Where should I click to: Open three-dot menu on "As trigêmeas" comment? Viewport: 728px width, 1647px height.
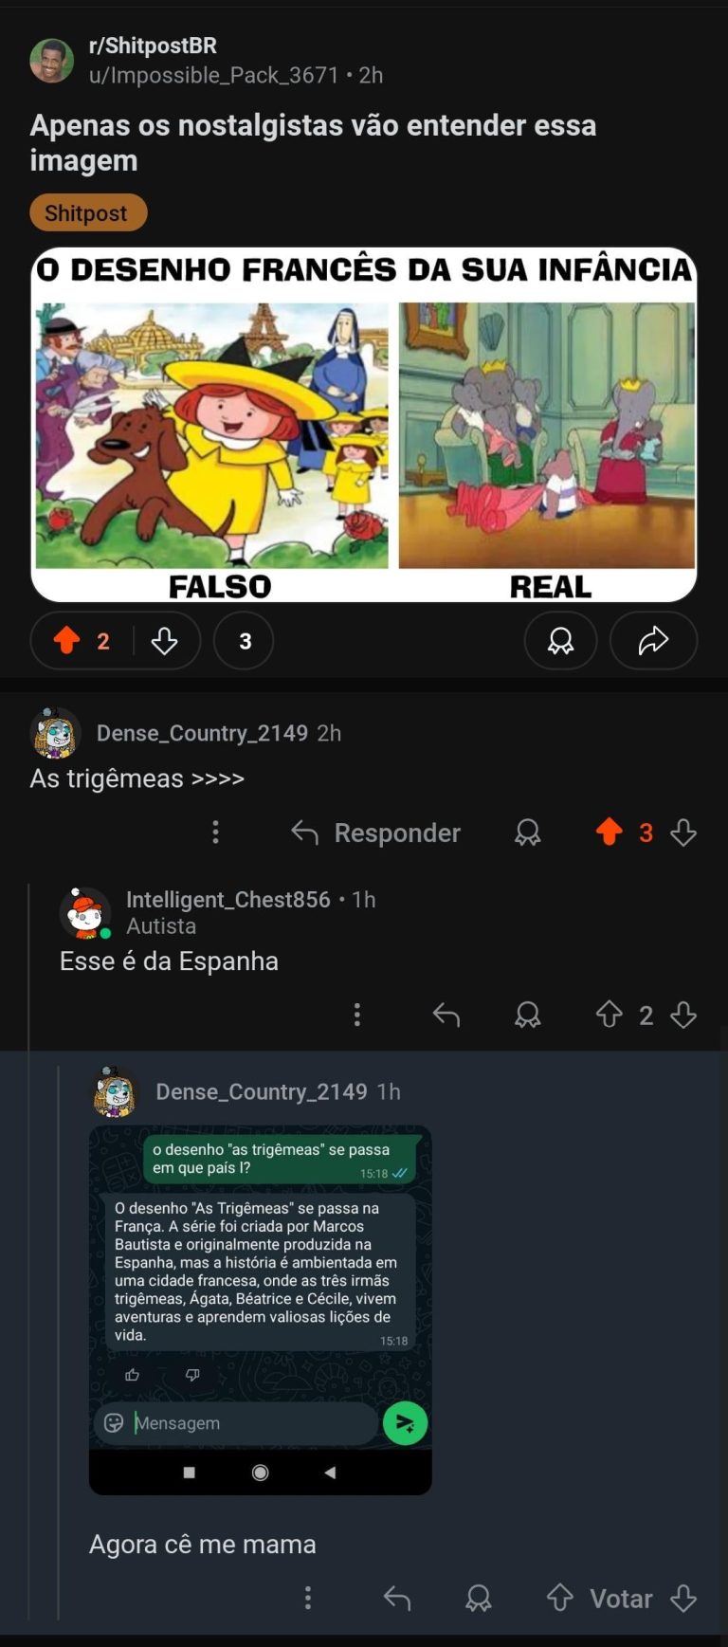pyautogui.click(x=215, y=833)
